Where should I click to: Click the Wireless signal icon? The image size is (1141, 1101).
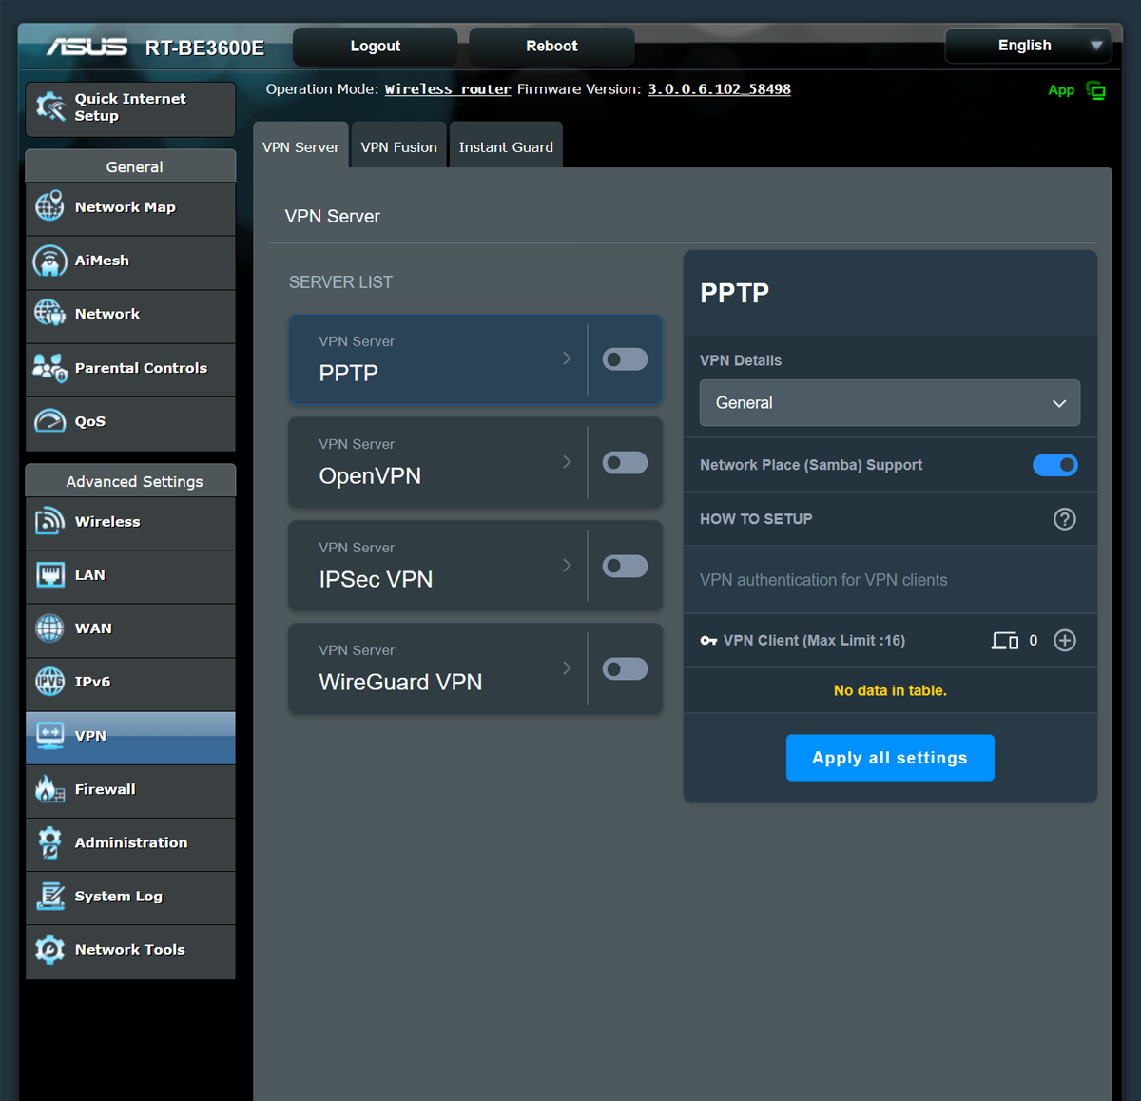(x=49, y=521)
